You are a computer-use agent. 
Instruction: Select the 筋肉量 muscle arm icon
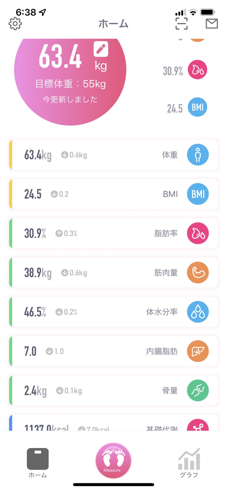[x=198, y=273]
